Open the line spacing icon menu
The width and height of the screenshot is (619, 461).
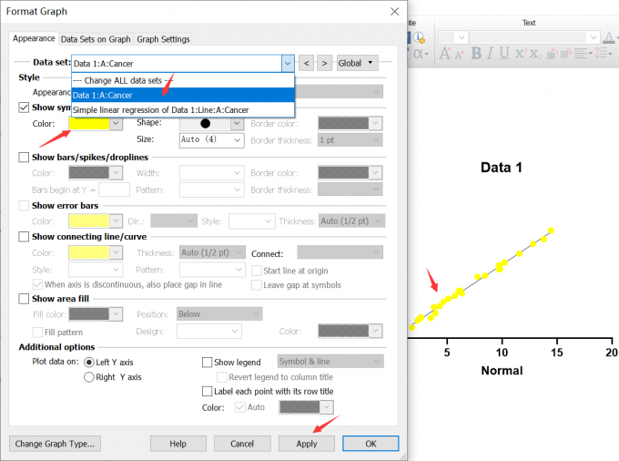click(604, 54)
